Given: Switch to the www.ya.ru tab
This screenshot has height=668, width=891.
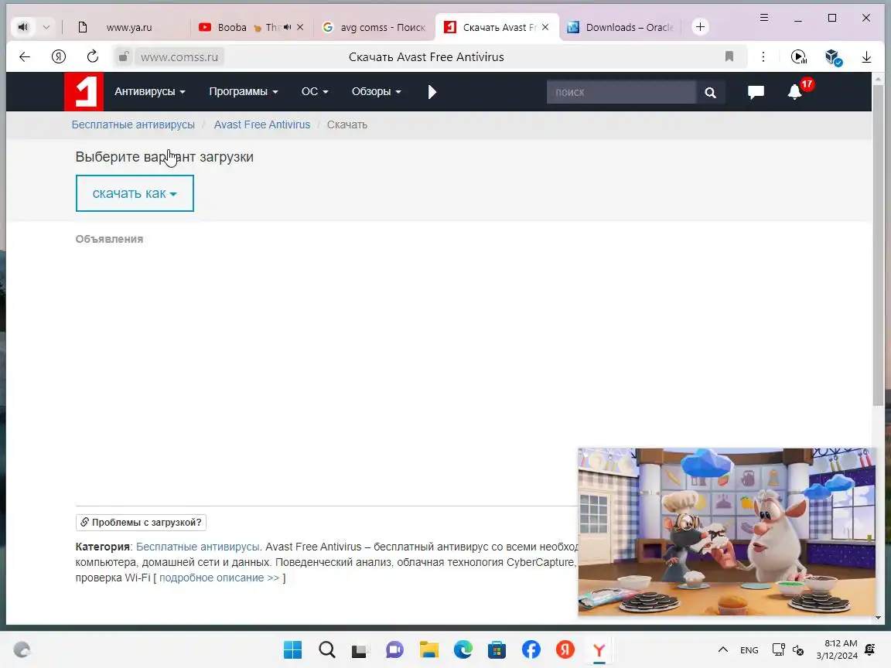Looking at the screenshot, I should pos(128,27).
